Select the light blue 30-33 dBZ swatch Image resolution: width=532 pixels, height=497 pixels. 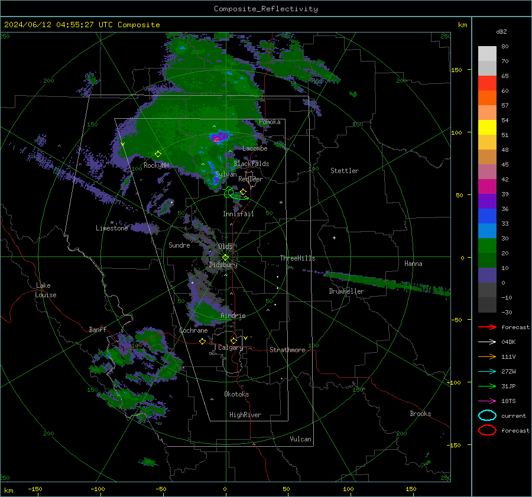487,231
